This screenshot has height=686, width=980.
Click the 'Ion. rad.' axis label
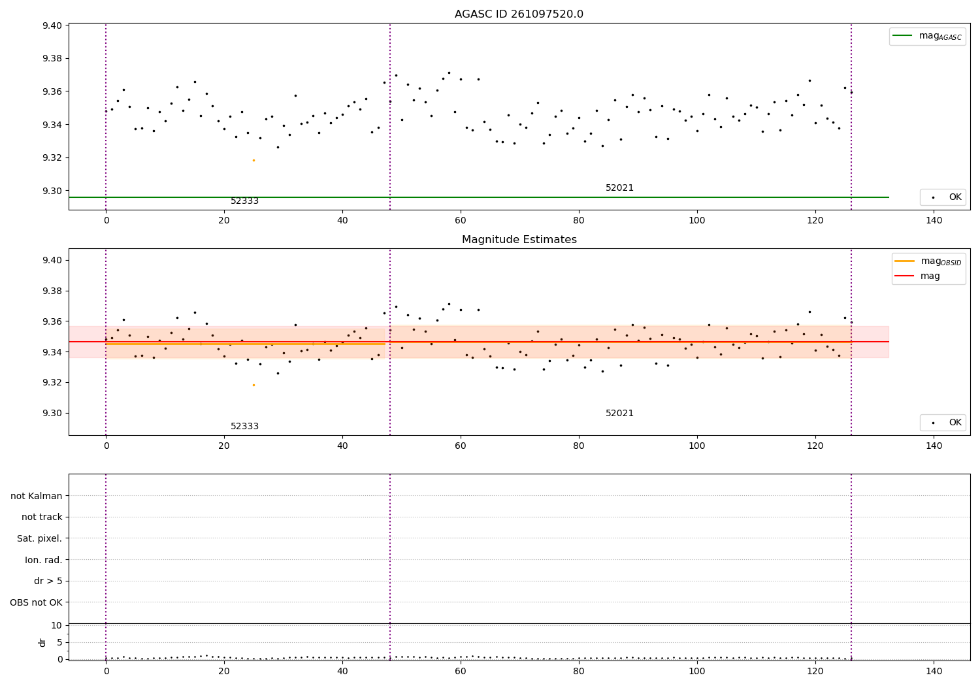pyautogui.click(x=44, y=560)
